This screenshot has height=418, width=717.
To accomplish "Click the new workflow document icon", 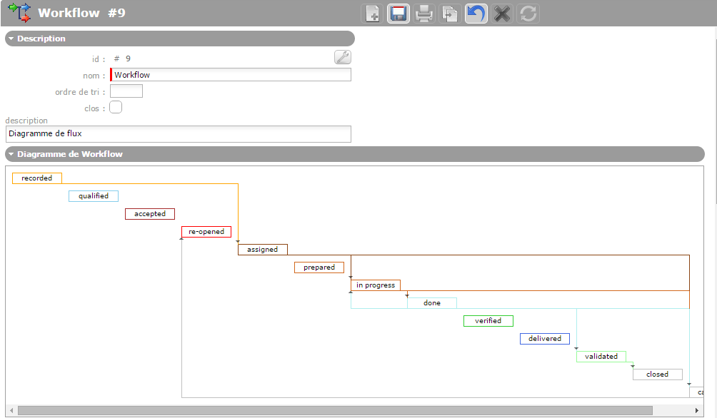I will pyautogui.click(x=373, y=14).
